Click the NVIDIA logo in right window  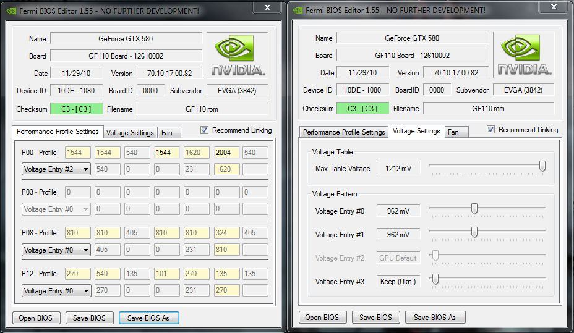pos(524,54)
